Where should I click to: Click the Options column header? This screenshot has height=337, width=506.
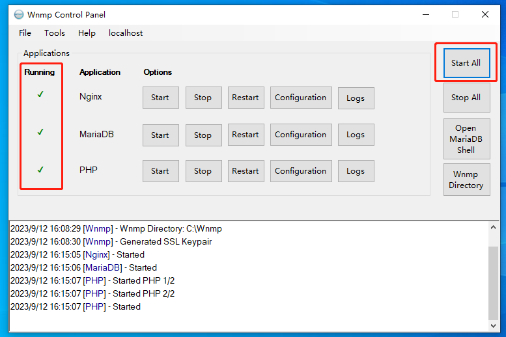point(158,72)
